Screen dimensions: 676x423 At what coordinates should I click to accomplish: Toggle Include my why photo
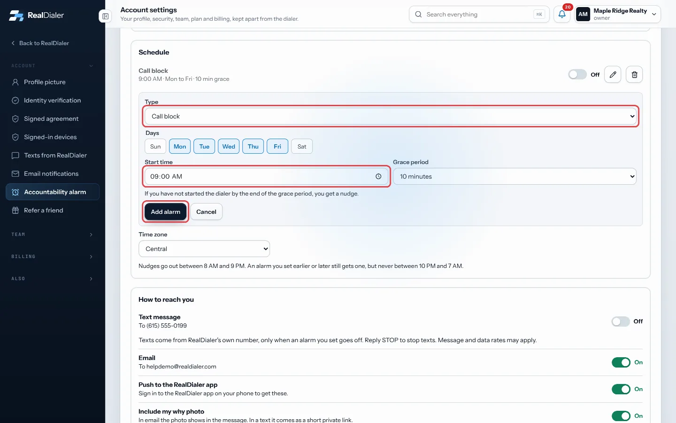tap(621, 416)
